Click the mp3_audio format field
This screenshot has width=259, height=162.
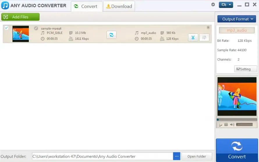(x=237, y=30)
